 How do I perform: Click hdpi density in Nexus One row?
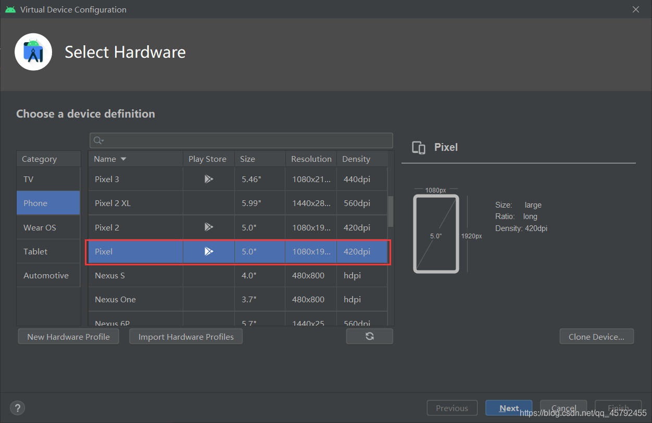click(362, 299)
